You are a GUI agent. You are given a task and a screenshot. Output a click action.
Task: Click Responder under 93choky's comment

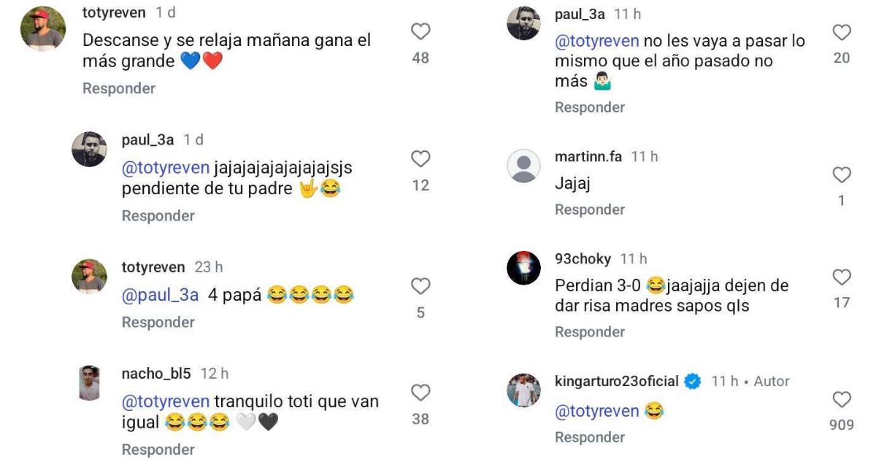589,331
